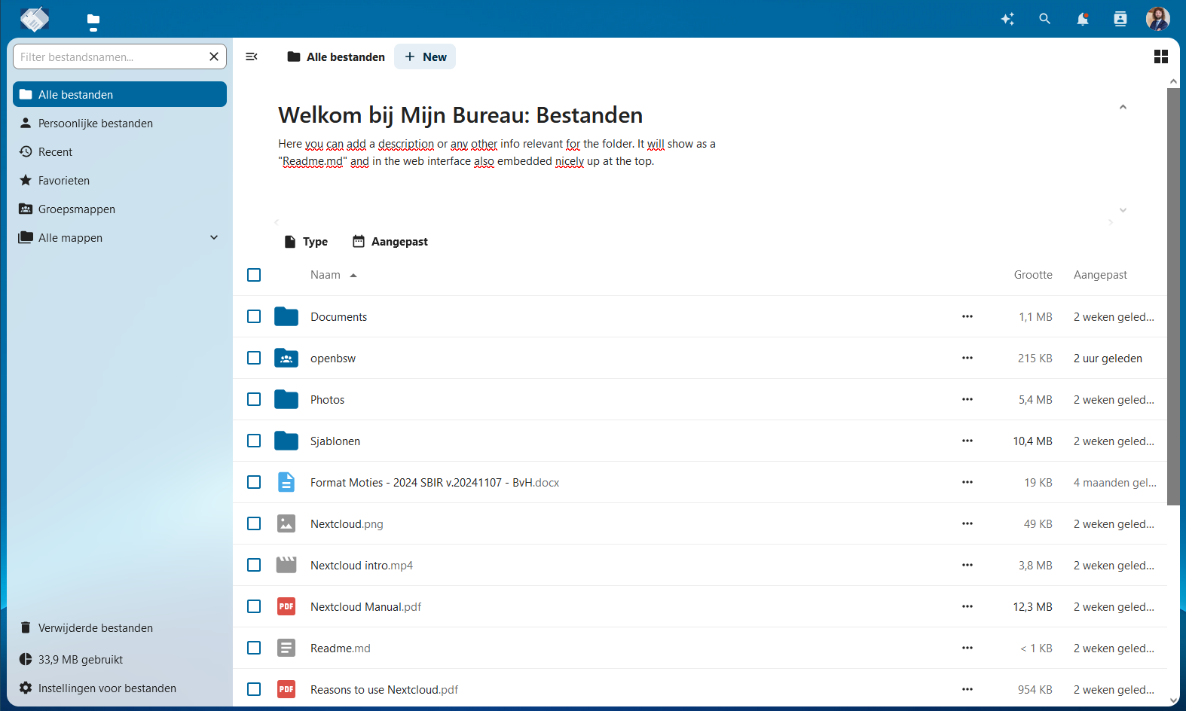The image size is (1186, 711).
Task: Open Verwijderde bestanden trash view
Action: coord(120,627)
